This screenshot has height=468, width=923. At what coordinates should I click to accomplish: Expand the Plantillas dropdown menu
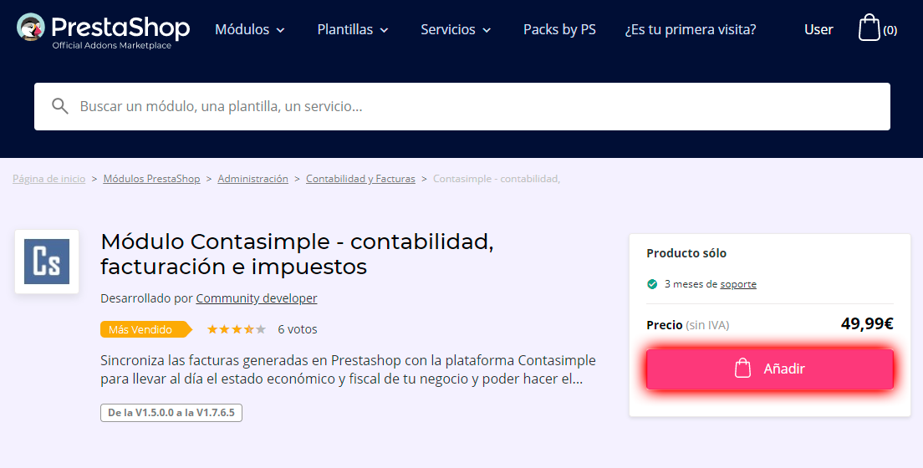(353, 29)
